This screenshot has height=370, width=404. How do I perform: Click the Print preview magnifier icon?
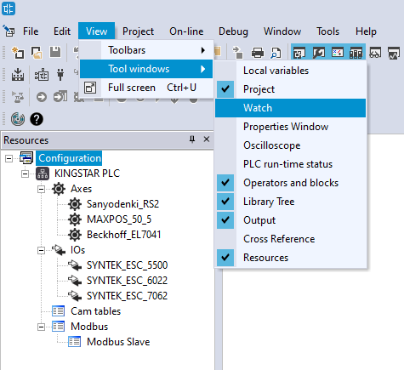276,53
